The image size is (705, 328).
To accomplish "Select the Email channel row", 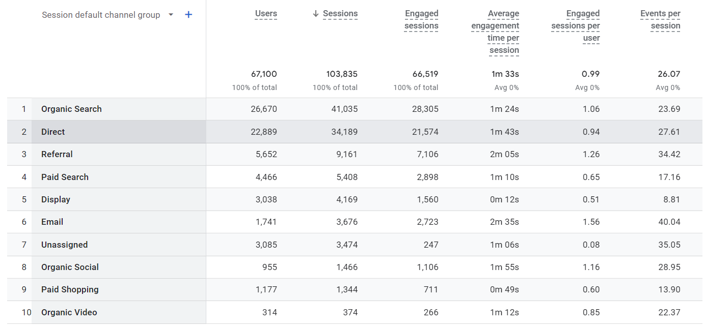I will point(52,222).
